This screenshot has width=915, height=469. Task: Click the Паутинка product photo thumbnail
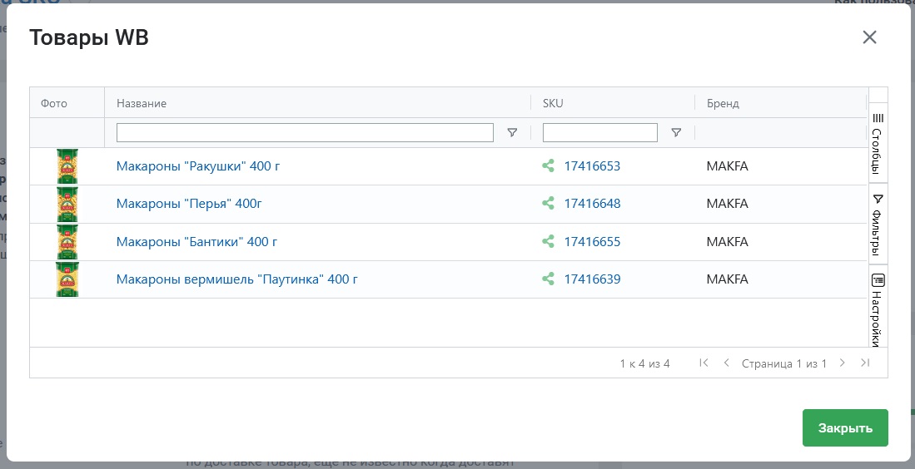point(67,279)
